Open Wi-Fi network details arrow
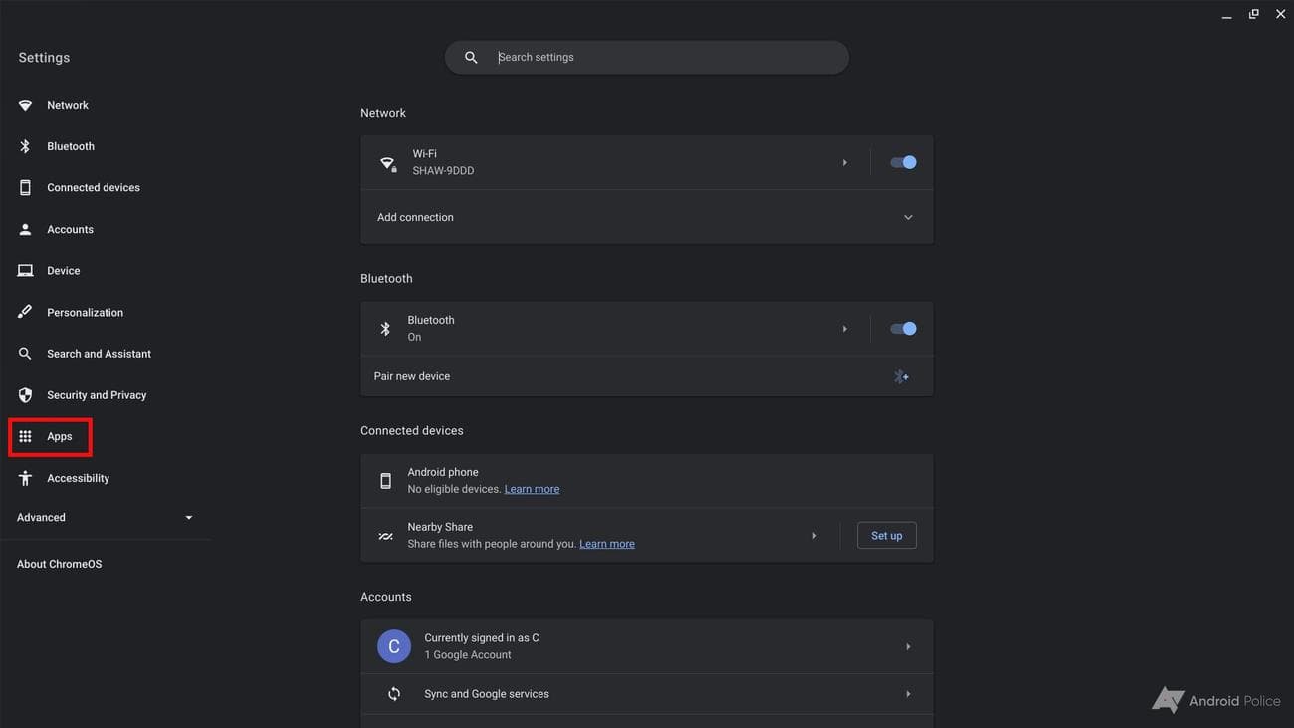 click(x=844, y=162)
